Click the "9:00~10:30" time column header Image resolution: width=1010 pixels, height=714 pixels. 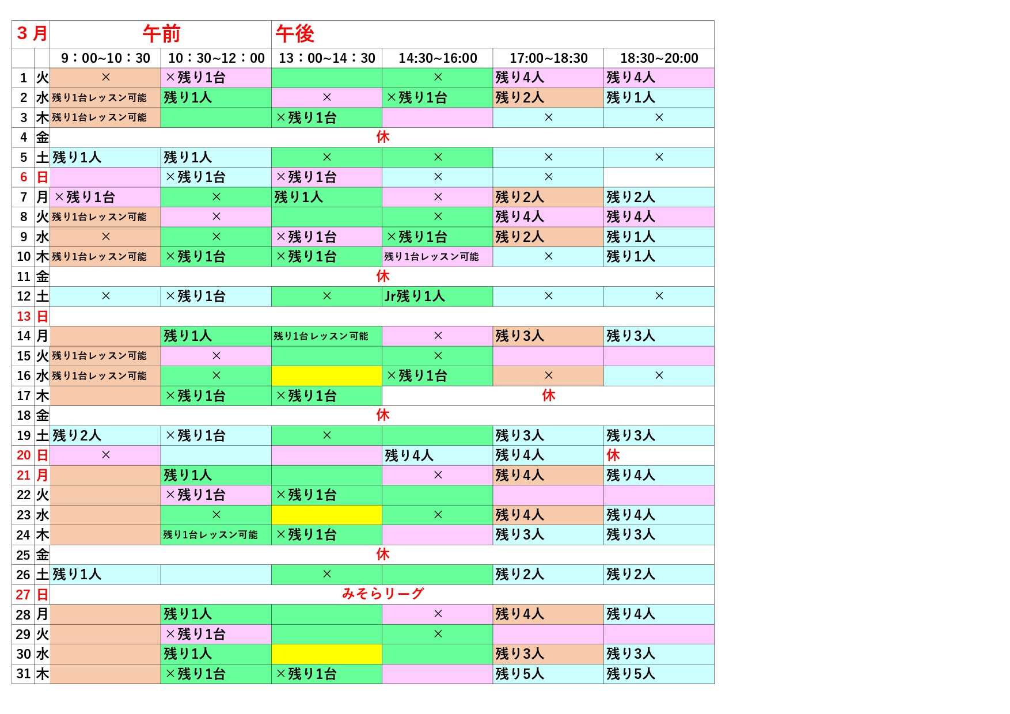(x=105, y=58)
